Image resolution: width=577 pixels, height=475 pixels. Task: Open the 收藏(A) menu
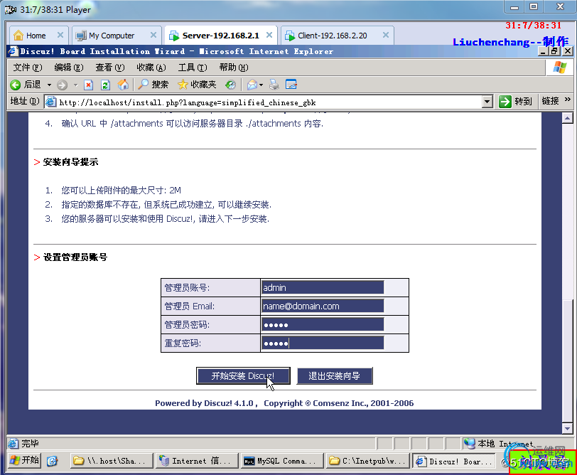(x=151, y=68)
